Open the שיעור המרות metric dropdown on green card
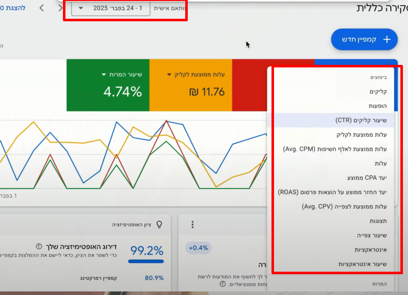The height and width of the screenshot is (295, 408). click(122, 75)
